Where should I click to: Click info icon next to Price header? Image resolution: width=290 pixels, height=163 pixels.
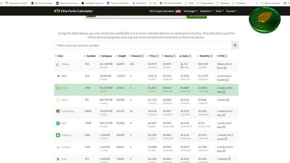pyautogui.click(x=157, y=56)
